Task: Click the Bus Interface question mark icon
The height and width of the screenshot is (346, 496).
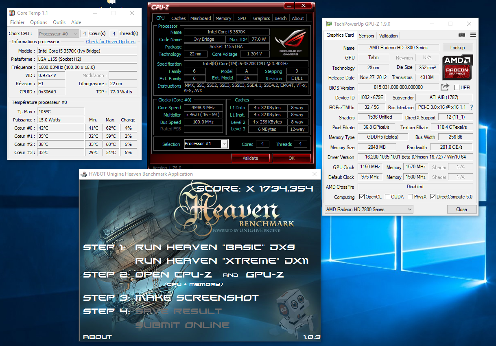Action: (x=472, y=107)
